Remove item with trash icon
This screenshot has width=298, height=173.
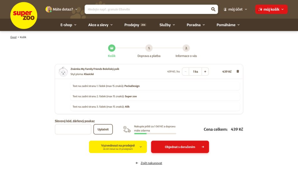point(237,71)
